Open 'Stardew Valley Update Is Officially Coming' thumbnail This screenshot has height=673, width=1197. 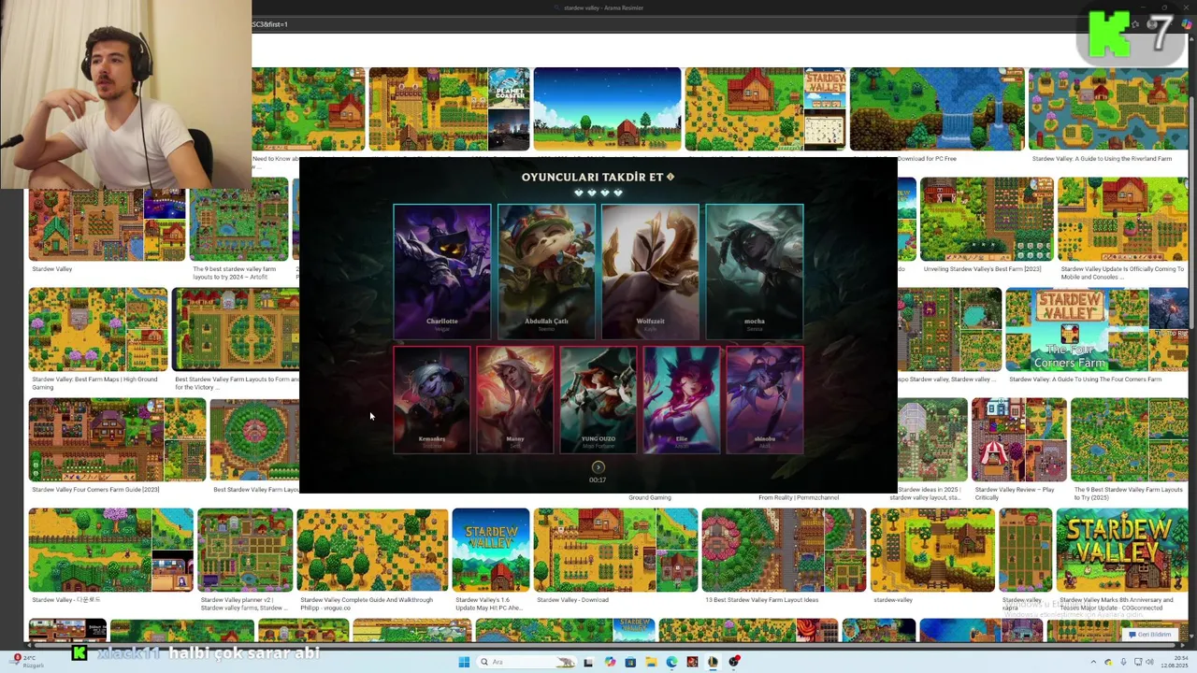coord(1123,220)
